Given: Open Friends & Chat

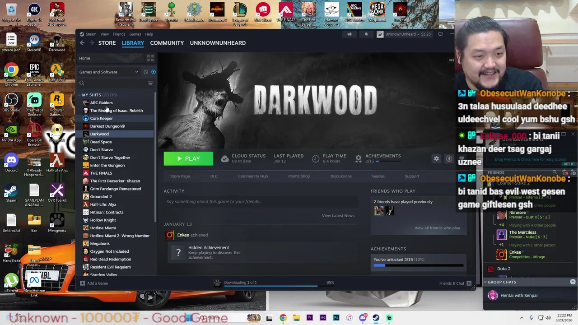Looking at the screenshot, I should (455, 283).
